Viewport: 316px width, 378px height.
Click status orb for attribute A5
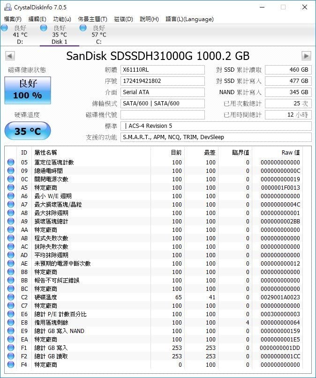point(11,187)
